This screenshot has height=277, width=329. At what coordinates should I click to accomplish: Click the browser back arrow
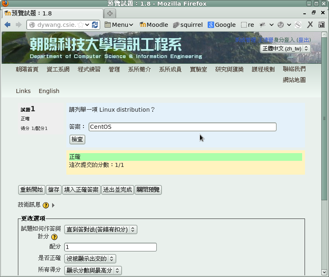pos(7,25)
